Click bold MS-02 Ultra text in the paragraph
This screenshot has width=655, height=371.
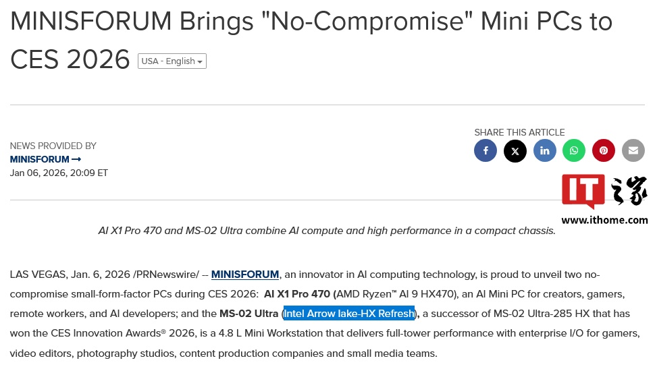coord(249,314)
